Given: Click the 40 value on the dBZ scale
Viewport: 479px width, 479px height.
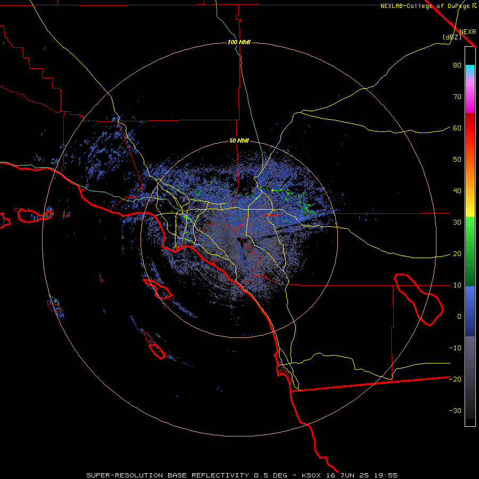Looking at the screenshot, I should pyautogui.click(x=457, y=191).
